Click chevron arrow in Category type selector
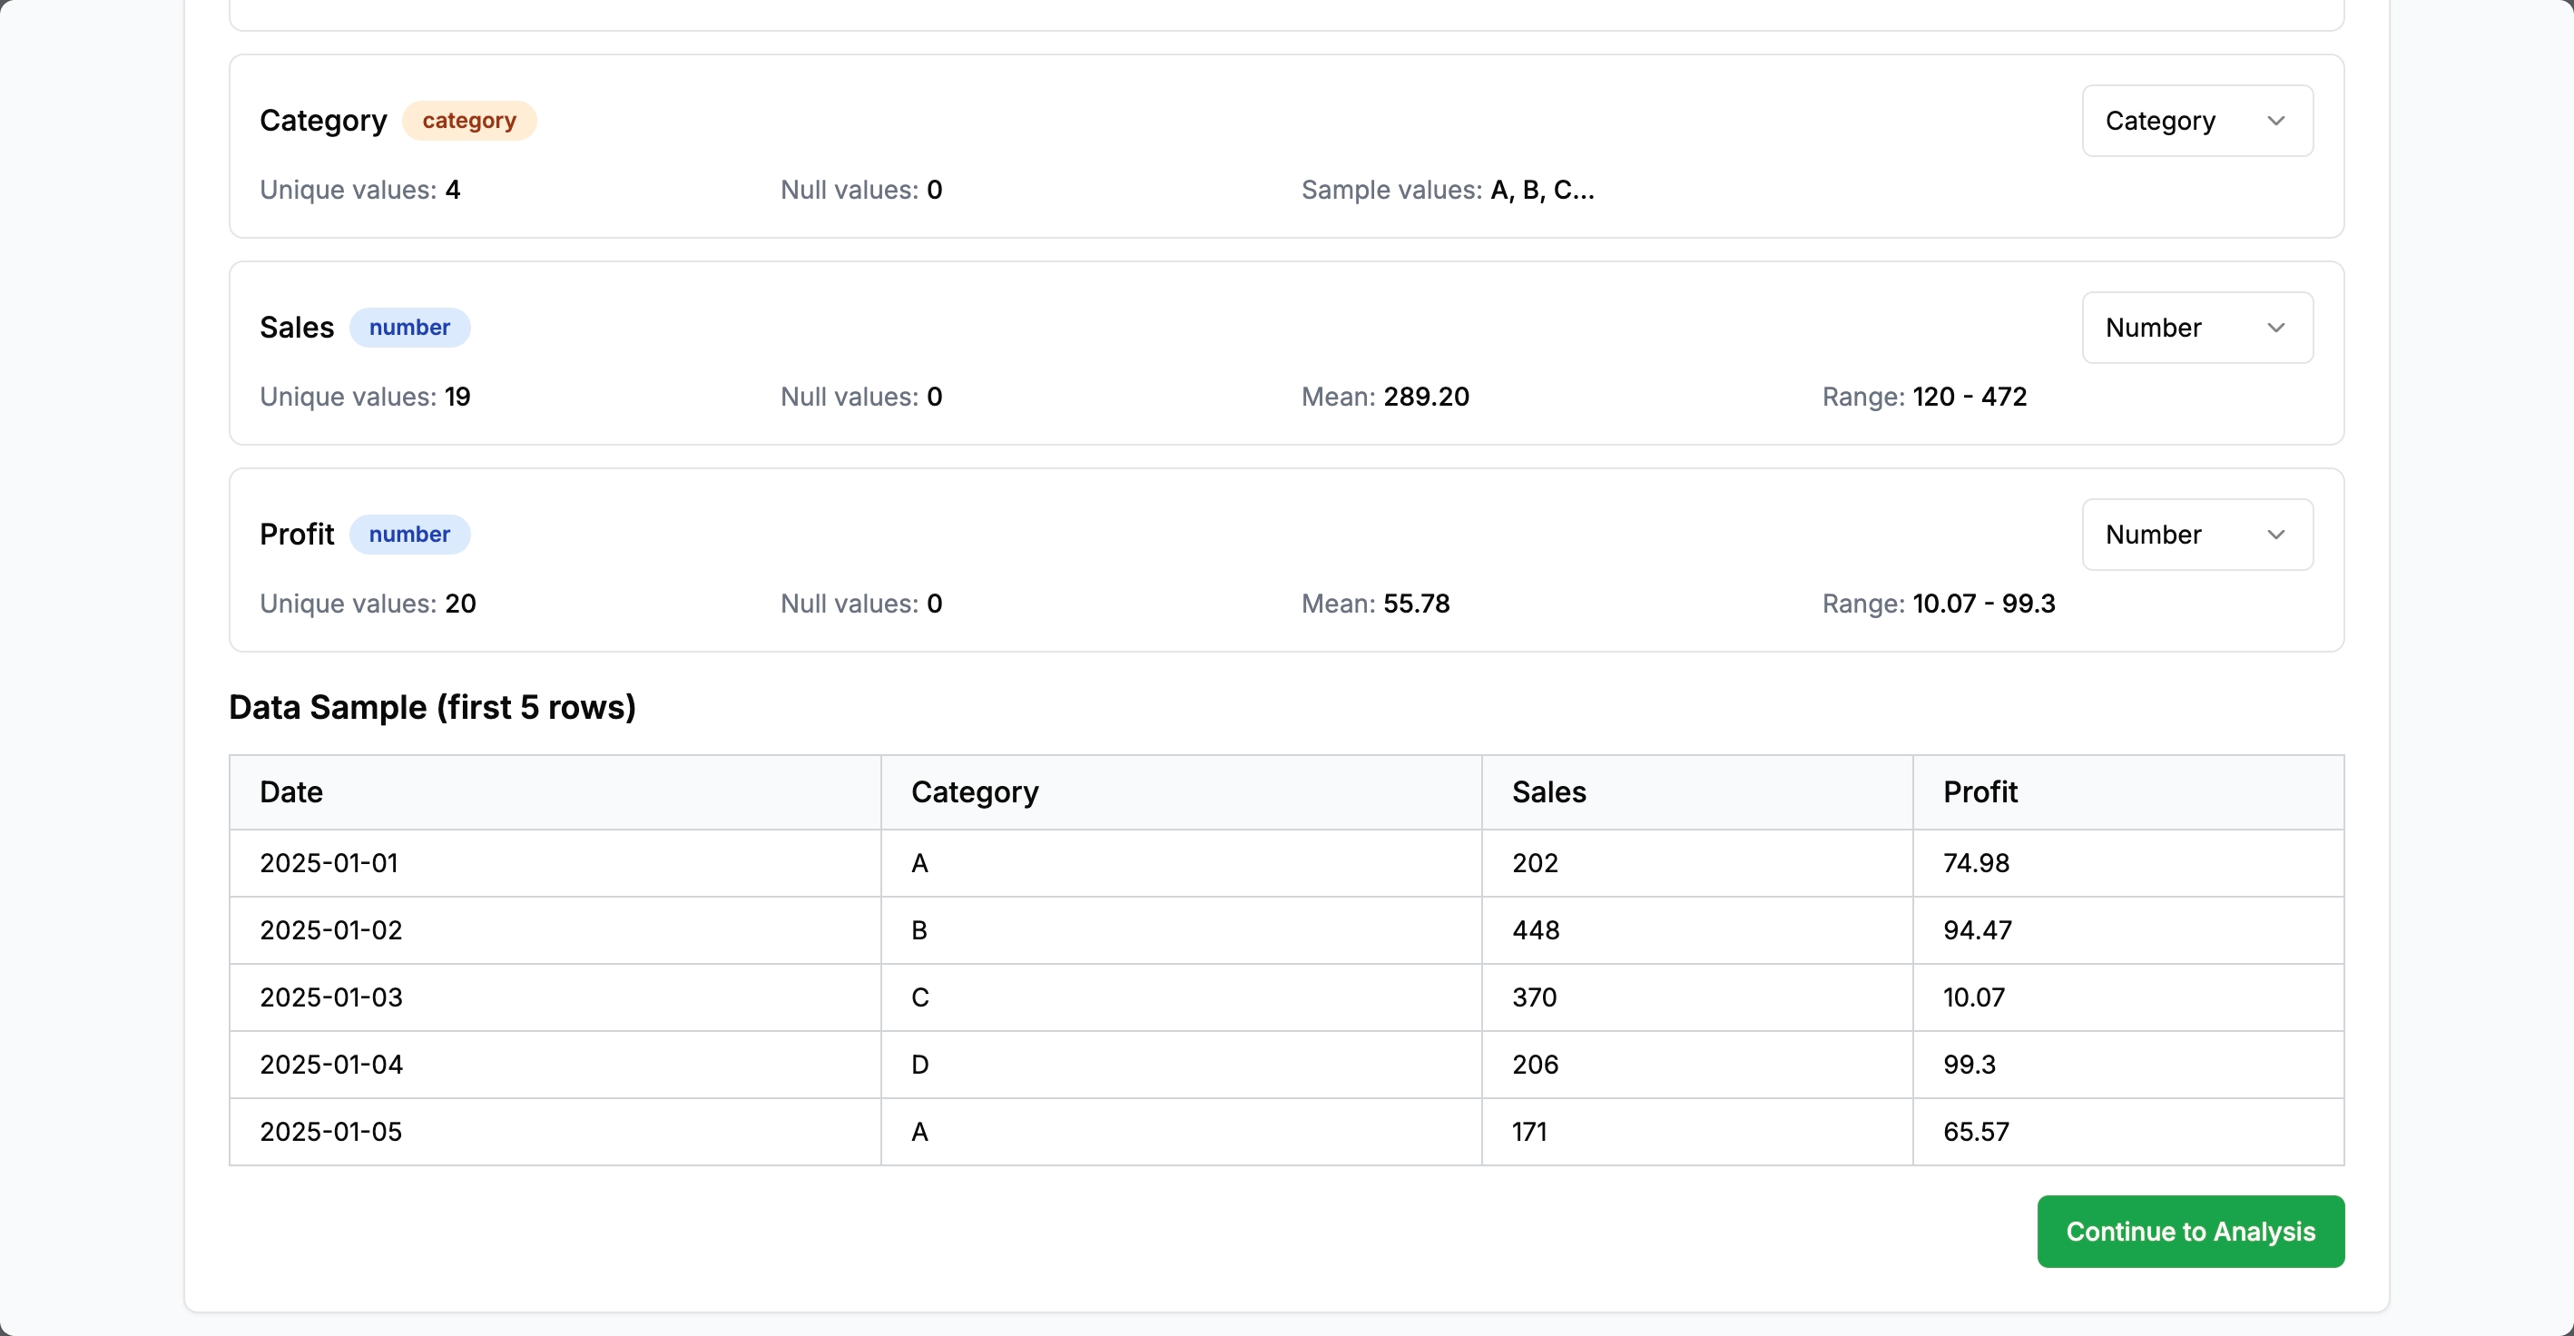This screenshot has height=1336, width=2574. tap(2276, 121)
